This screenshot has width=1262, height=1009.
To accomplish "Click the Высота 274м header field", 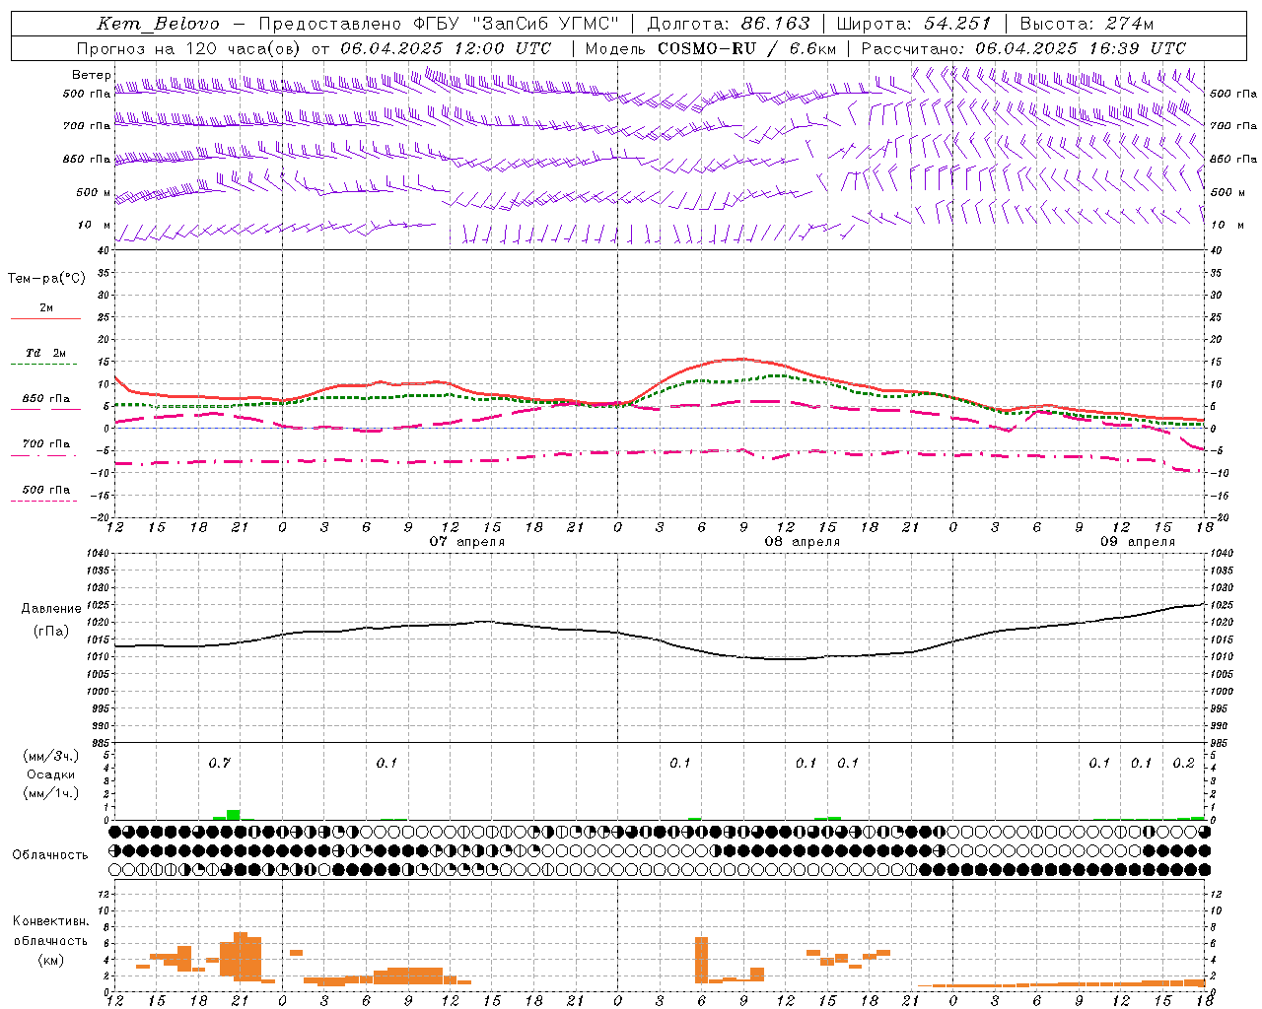I will pos(1087,24).
